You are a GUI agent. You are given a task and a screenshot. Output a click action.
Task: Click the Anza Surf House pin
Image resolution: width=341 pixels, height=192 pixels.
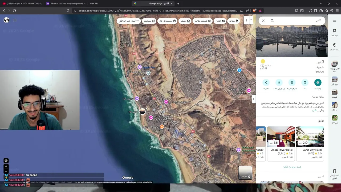[x=151, y=118]
